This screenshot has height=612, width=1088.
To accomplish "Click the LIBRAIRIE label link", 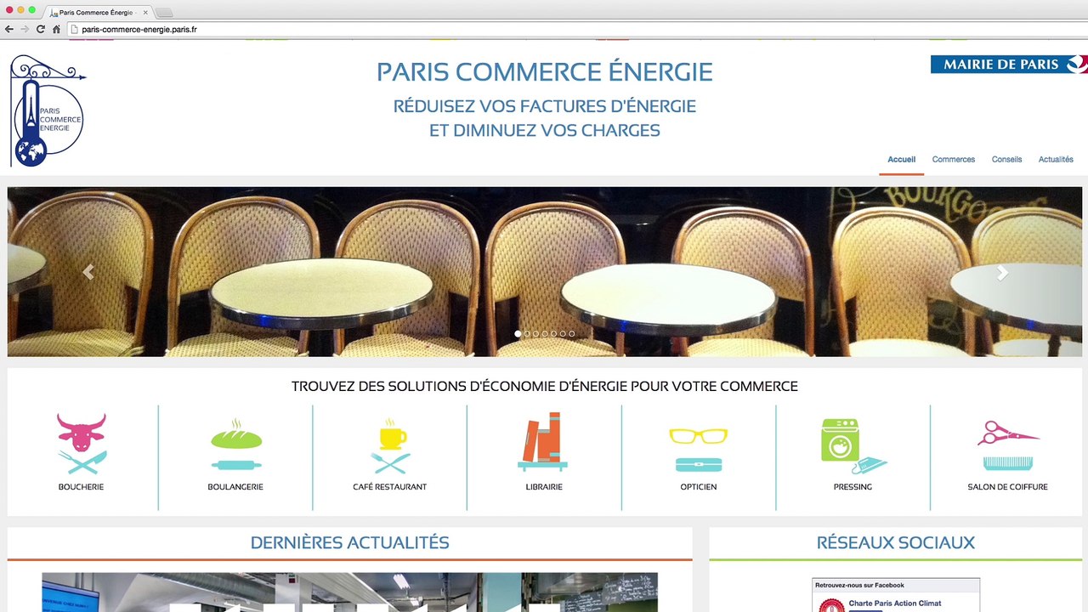I will pos(544,487).
